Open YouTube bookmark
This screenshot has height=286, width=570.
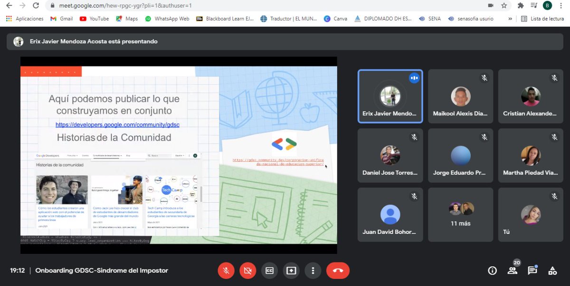pyautogui.click(x=94, y=19)
